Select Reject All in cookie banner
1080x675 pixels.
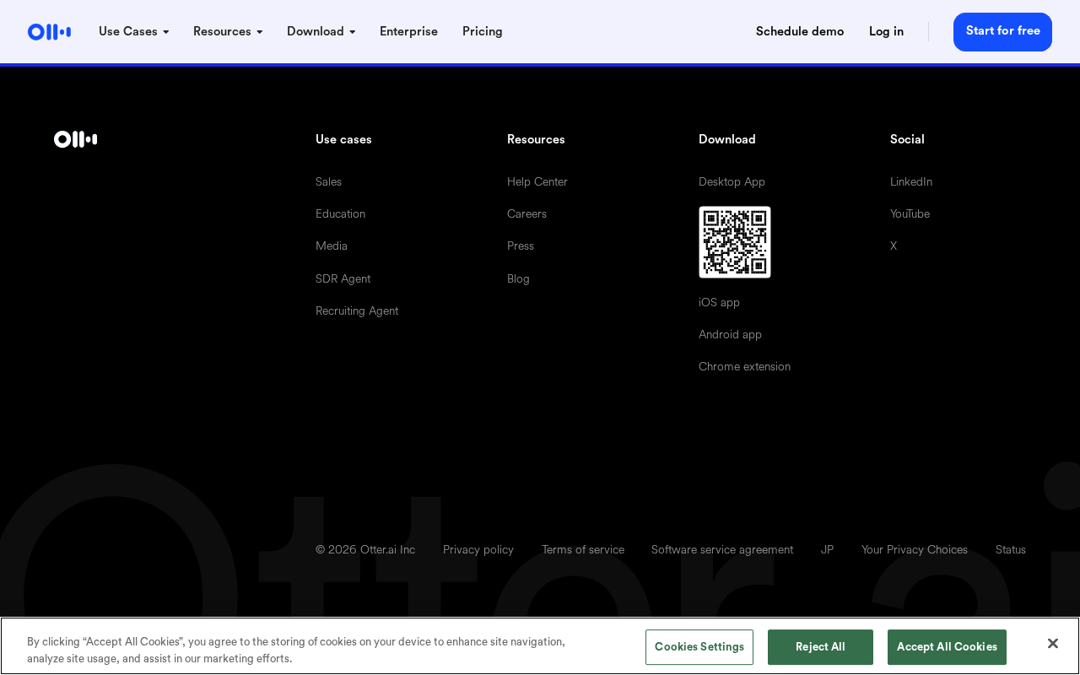tap(820, 647)
